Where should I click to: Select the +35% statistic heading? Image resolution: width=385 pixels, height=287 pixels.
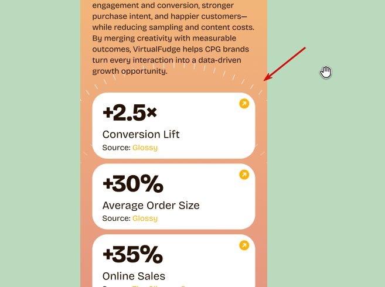point(132,254)
